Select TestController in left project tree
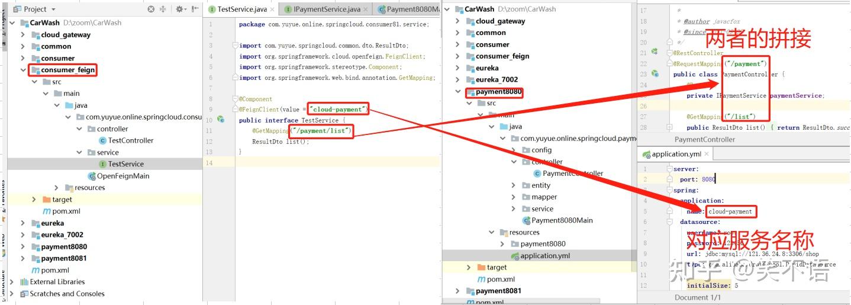851x305 pixels. 131,140
